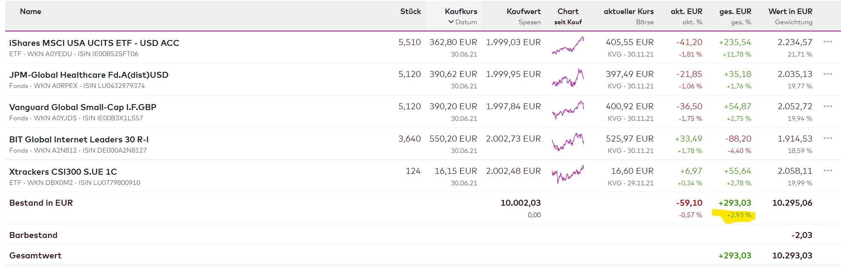Image resolution: width=841 pixels, height=272 pixels.
Task: Sort the table by Name column
Action: click(x=31, y=11)
